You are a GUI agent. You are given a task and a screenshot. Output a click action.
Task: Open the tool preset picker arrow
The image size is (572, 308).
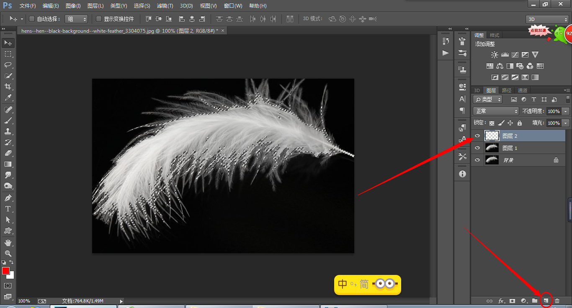pos(22,19)
